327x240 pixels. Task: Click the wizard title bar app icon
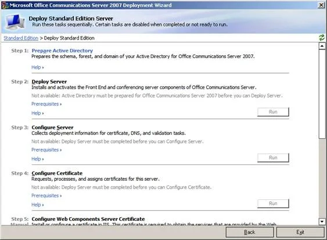pyautogui.click(x=5, y=5)
